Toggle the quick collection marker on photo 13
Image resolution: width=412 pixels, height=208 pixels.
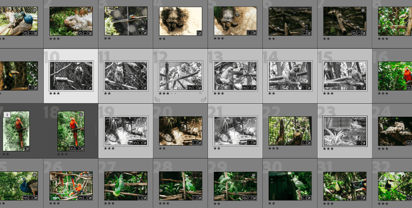pos(253,65)
